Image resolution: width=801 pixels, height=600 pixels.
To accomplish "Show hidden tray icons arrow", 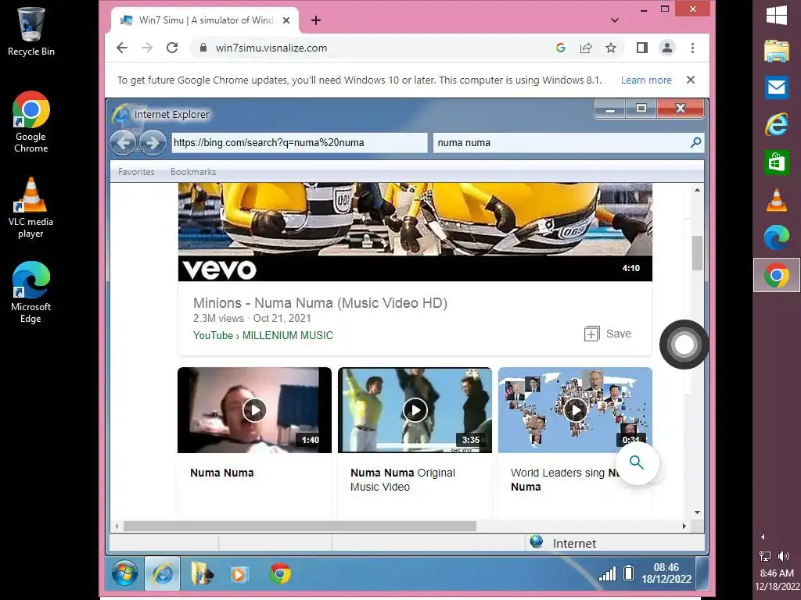I will [763, 537].
